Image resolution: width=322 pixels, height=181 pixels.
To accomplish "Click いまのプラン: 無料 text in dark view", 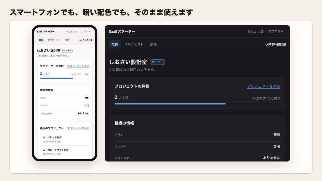I will pyautogui.click(x=267, y=98).
